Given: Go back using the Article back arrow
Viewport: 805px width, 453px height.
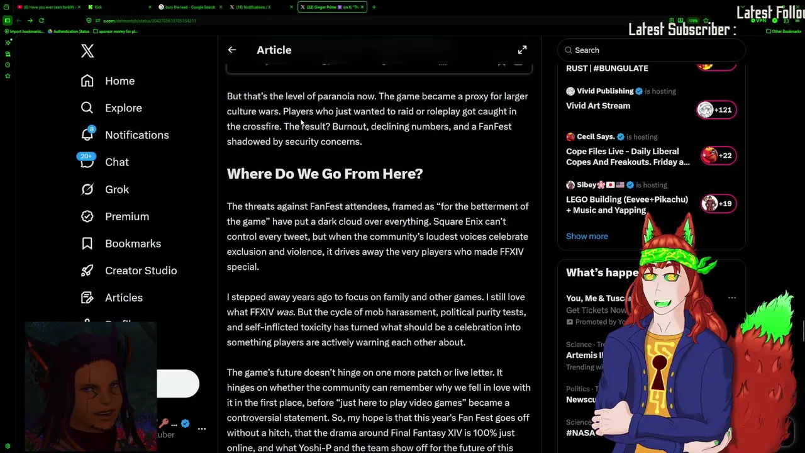Looking at the screenshot, I should (x=232, y=50).
